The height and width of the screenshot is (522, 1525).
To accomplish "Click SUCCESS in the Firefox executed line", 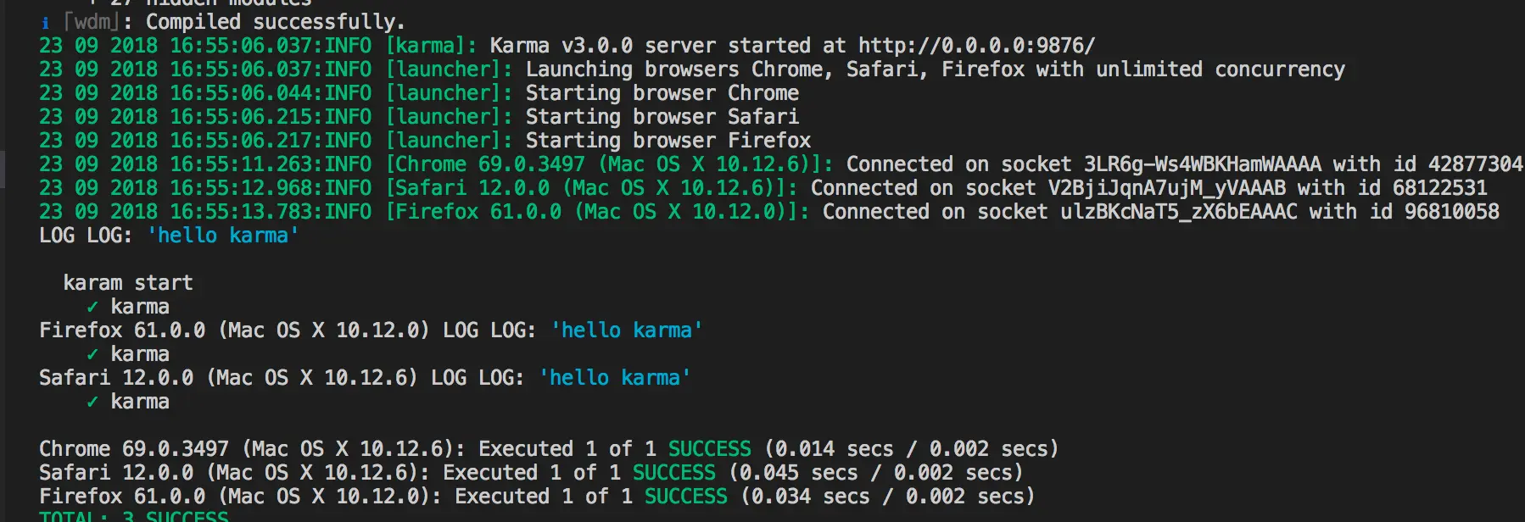I will pyautogui.click(x=685, y=497).
